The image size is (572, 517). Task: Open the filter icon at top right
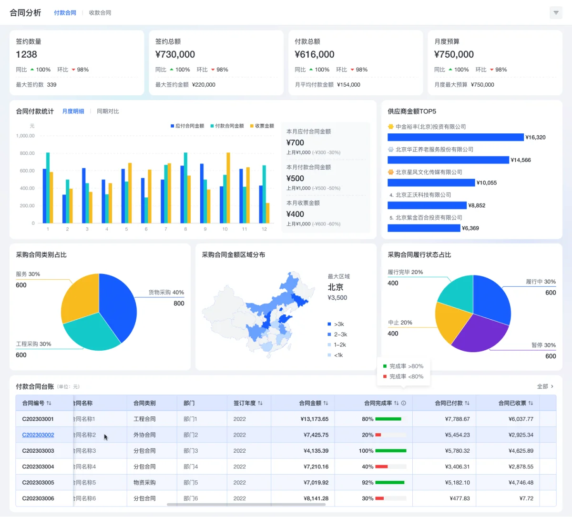point(556,13)
